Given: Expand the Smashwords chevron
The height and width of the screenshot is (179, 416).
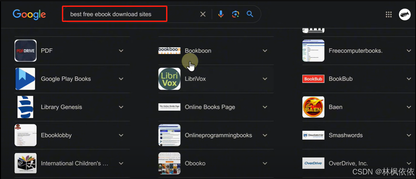Looking at the screenshot, I should click(x=409, y=135).
